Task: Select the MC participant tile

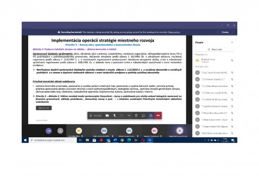Action: [x=154, y=131]
